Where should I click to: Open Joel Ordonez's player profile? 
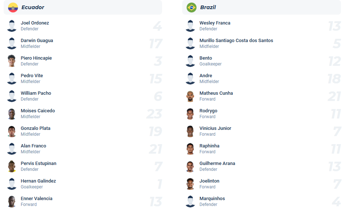[34, 23]
